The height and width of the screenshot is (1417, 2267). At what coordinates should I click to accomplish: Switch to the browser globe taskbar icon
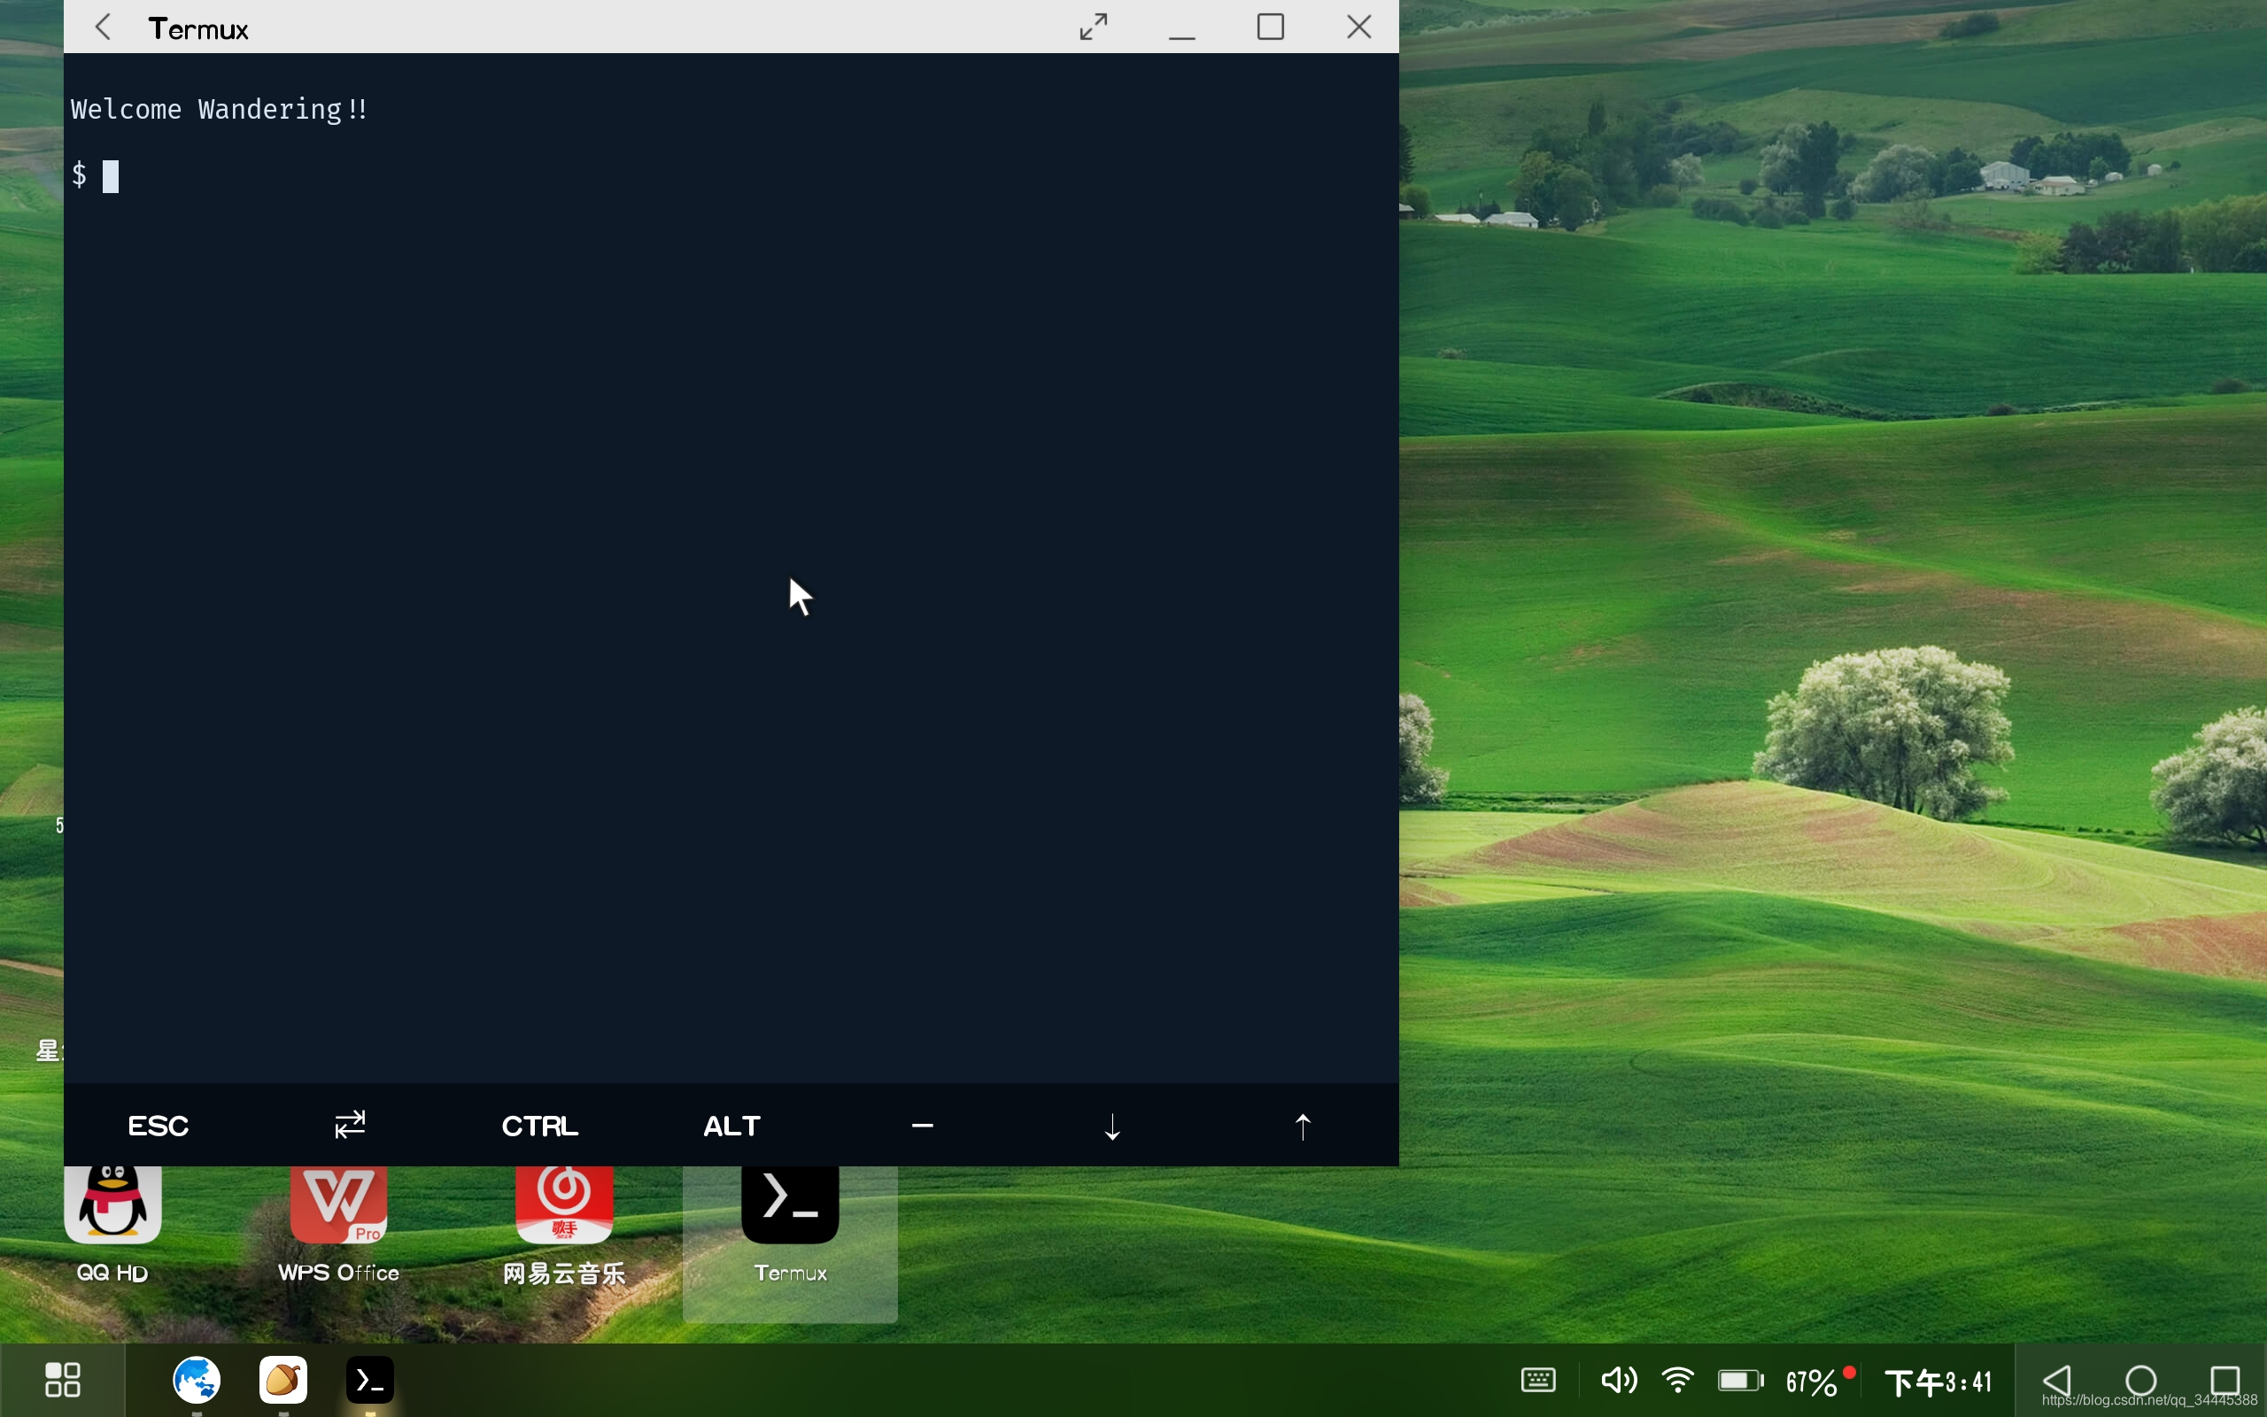pos(196,1380)
